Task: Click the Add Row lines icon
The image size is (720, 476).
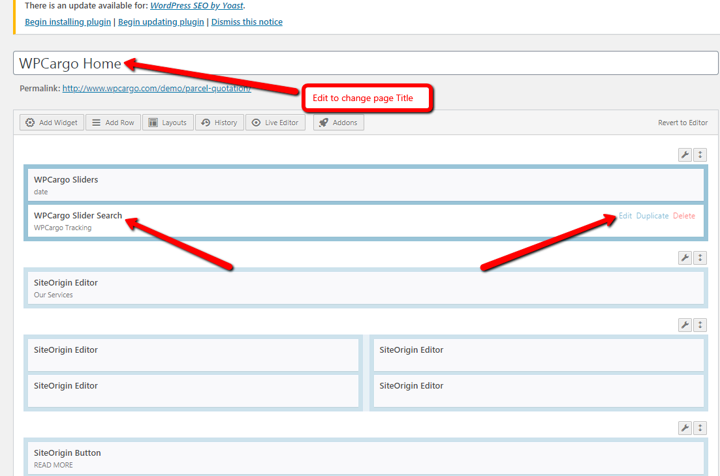Action: (x=96, y=123)
